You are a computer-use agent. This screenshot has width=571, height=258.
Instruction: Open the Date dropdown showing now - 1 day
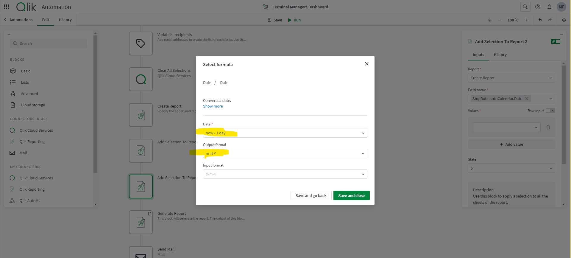[285, 133]
